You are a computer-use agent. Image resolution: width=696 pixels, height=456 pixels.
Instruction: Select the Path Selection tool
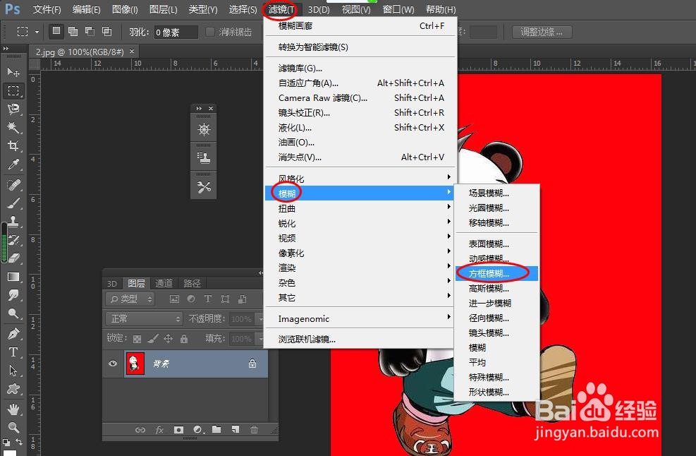coord(13,370)
